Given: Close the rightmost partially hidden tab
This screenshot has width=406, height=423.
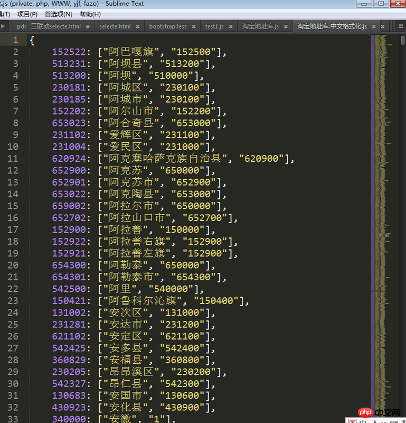Looking at the screenshot, I should point(383,27).
